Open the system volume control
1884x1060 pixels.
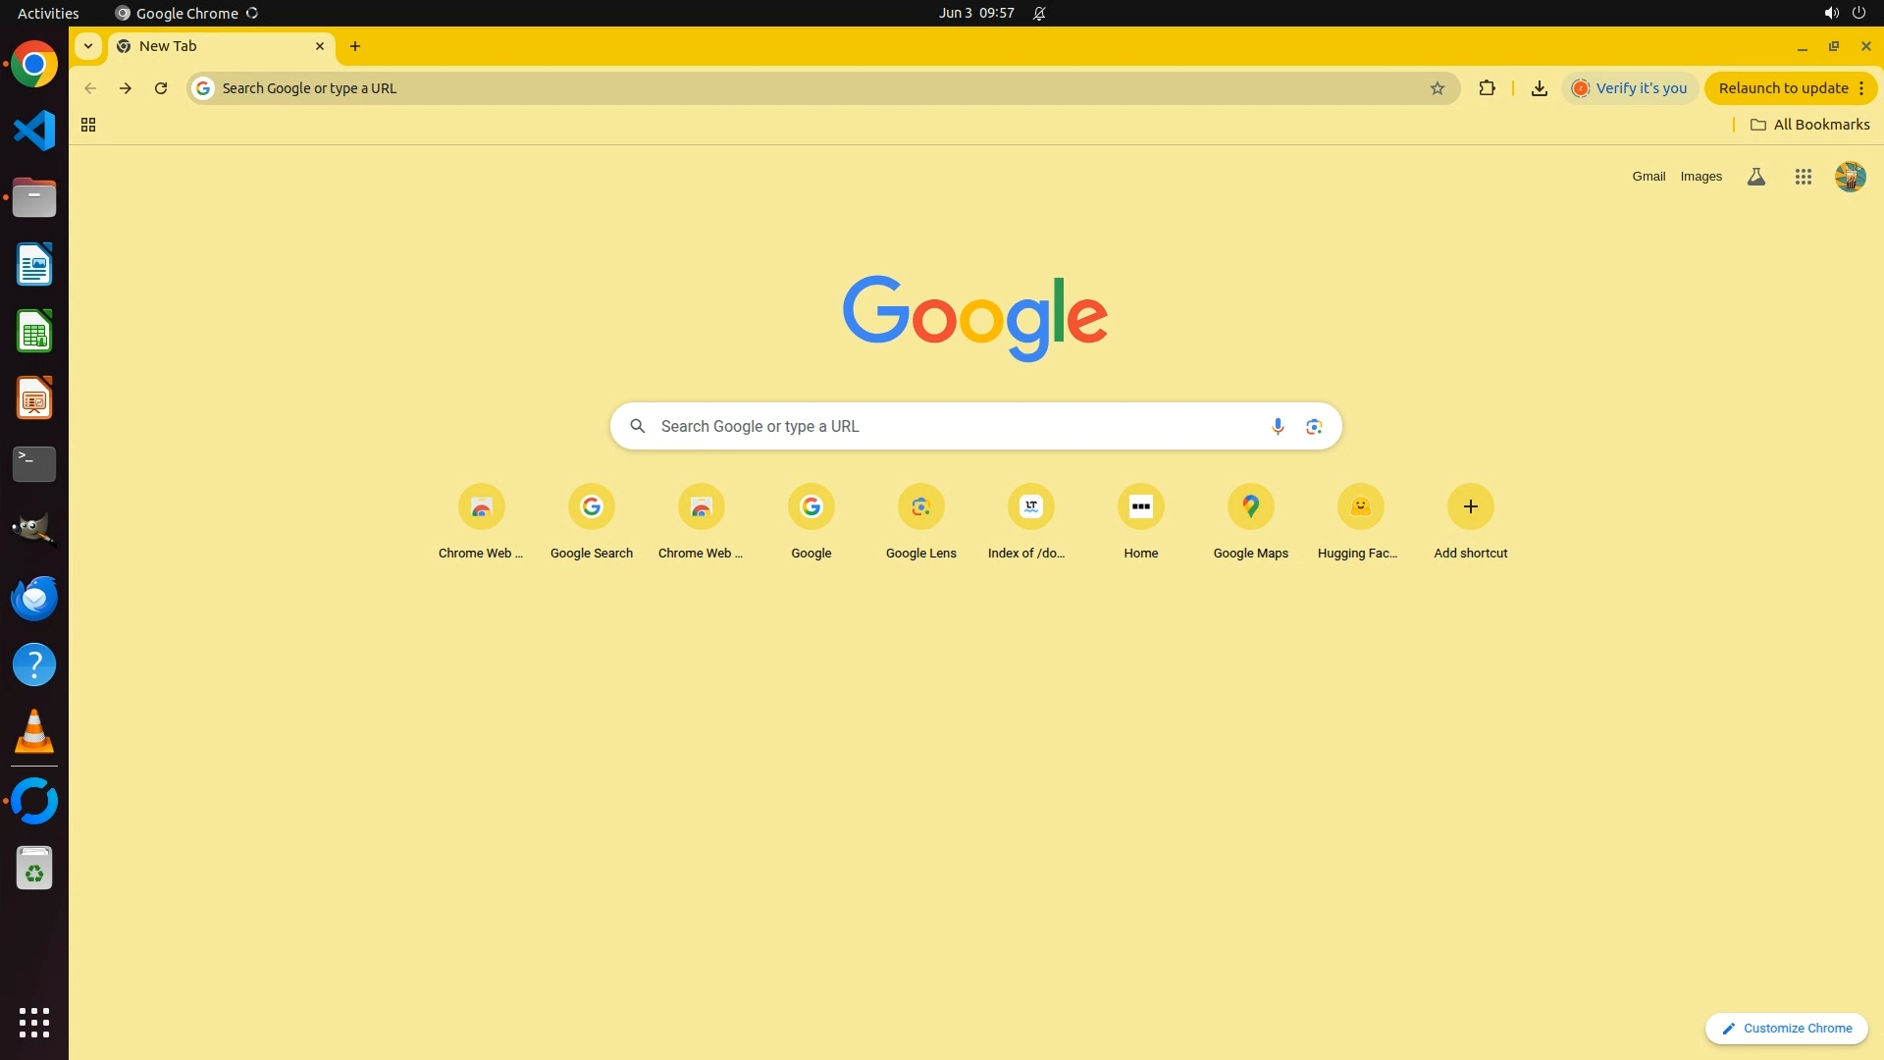[x=1830, y=13]
